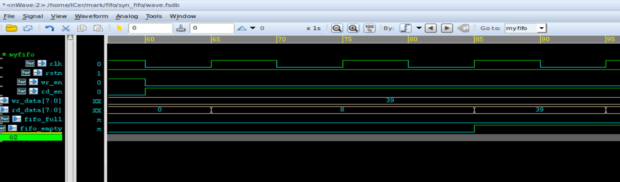This screenshot has height=182, width=620.
Task: Open the Waveform menu
Action: (x=91, y=16)
